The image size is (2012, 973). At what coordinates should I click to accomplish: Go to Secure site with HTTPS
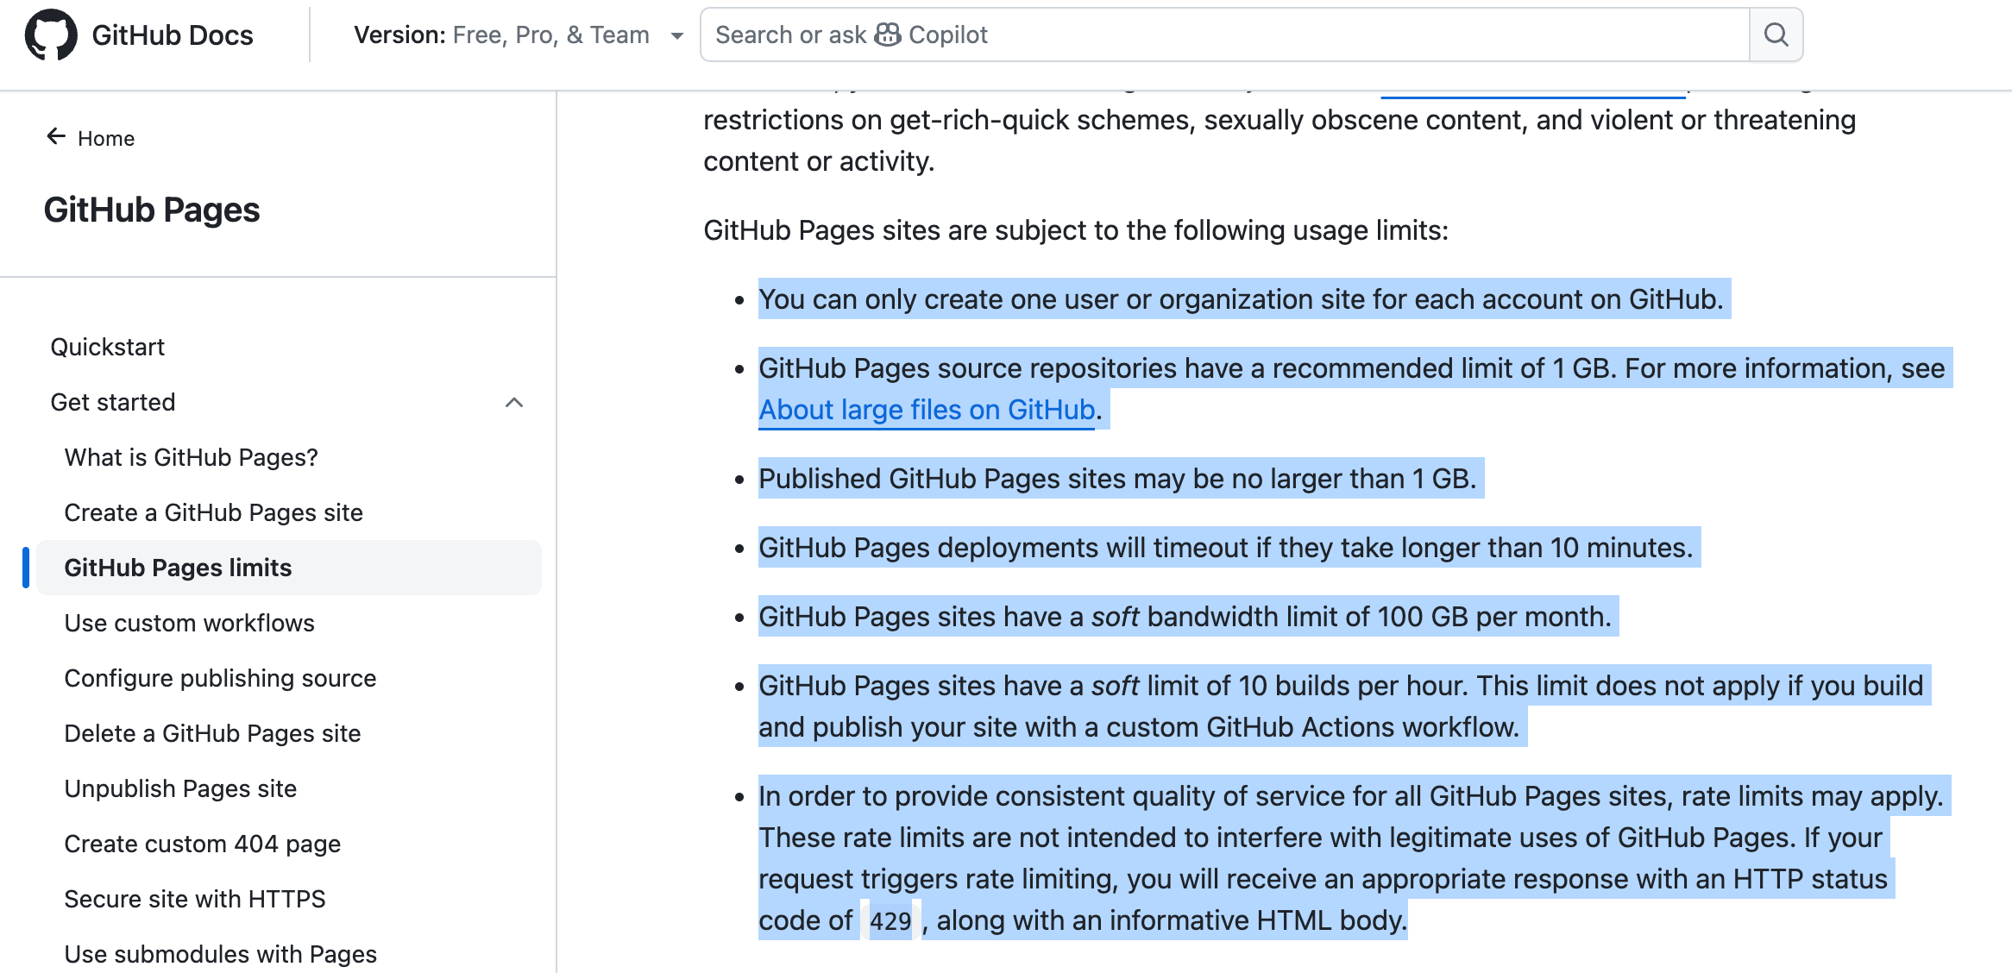coord(195,899)
